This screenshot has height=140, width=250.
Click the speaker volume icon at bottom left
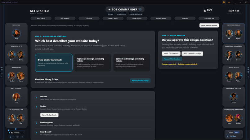[18, 137]
